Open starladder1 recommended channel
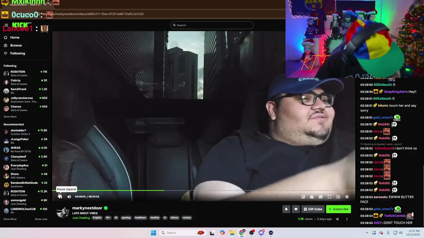Screen dimensions: 424x238 pos(26,132)
